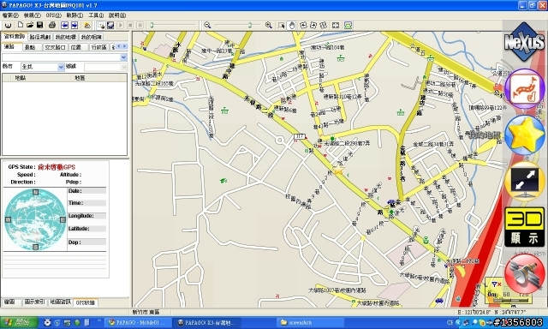Select the landmarks search sub-tab

(x=32, y=47)
